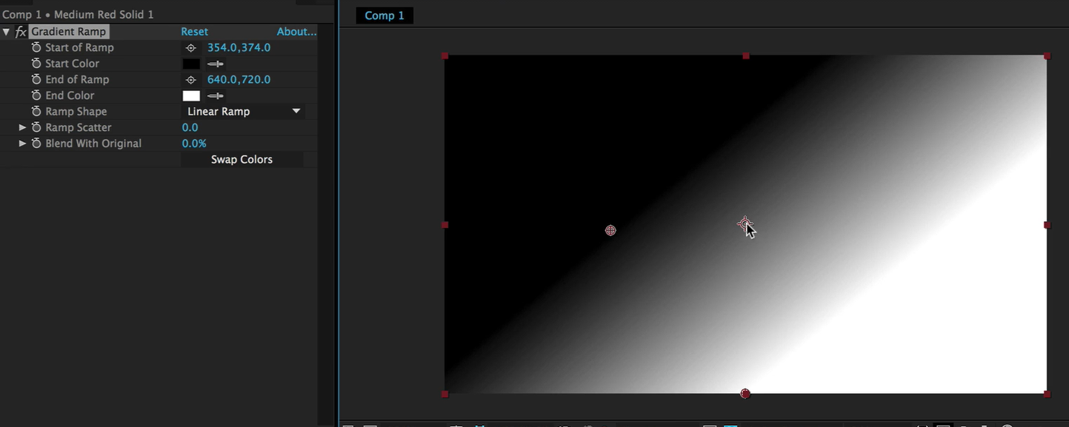Open the black Start Color swatch
This screenshot has width=1069, height=427.
[191, 64]
